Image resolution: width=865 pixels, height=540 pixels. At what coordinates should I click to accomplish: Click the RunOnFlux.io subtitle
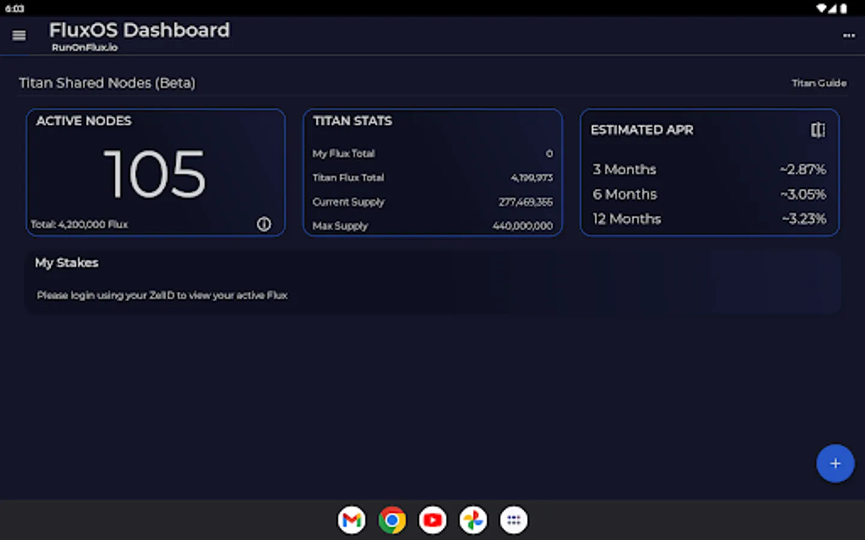[85, 47]
